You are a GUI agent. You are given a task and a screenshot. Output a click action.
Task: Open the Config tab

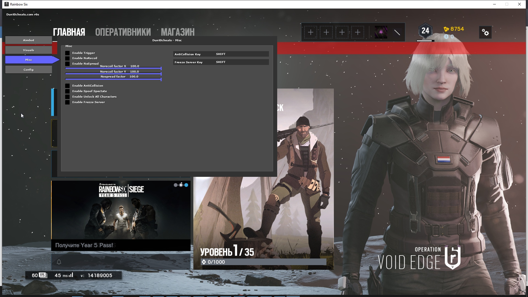pyautogui.click(x=29, y=70)
